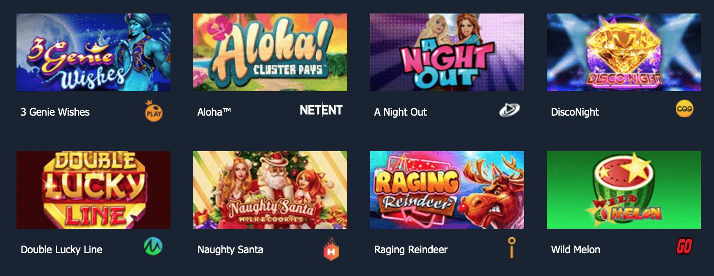Click the GO provider icon beside Wild Melon
This screenshot has width=714, height=276.
tap(684, 246)
